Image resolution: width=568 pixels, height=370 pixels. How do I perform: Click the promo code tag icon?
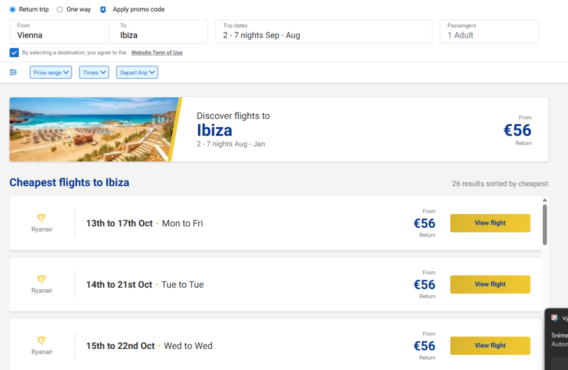[x=103, y=9]
